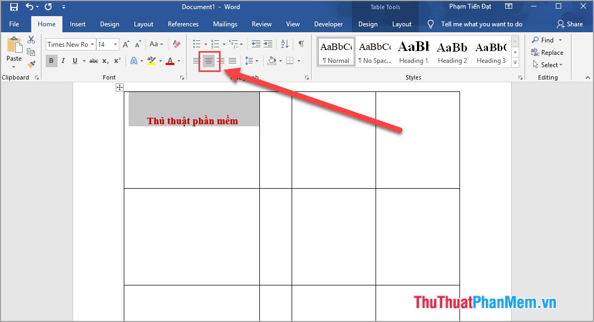Increase font size with Grow Font
The height and width of the screenshot is (322, 594).
click(x=126, y=44)
